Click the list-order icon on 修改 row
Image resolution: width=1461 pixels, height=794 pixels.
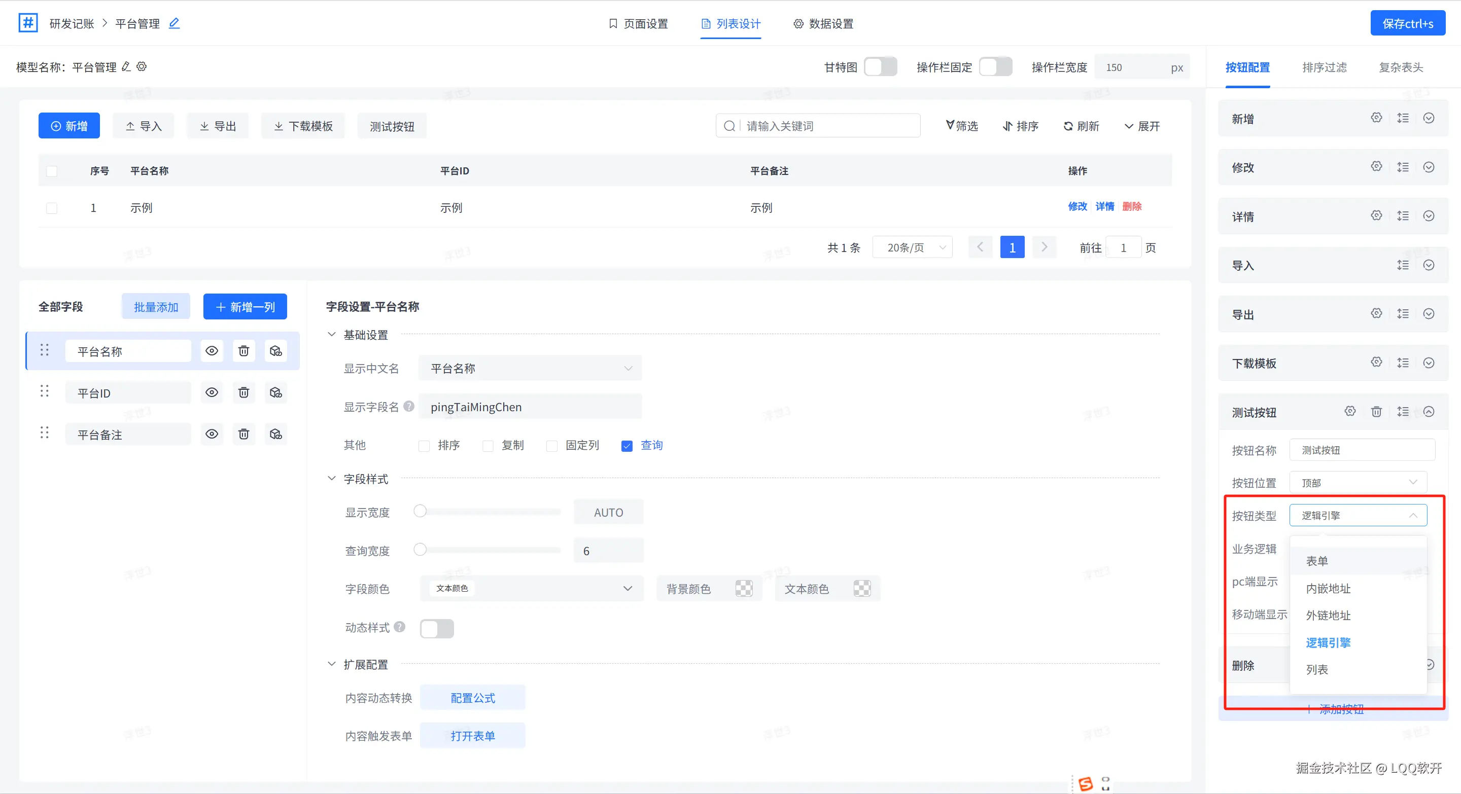pyautogui.click(x=1403, y=167)
